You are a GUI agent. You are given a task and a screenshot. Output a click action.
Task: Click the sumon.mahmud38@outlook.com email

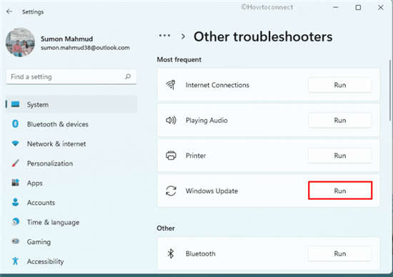85,48
